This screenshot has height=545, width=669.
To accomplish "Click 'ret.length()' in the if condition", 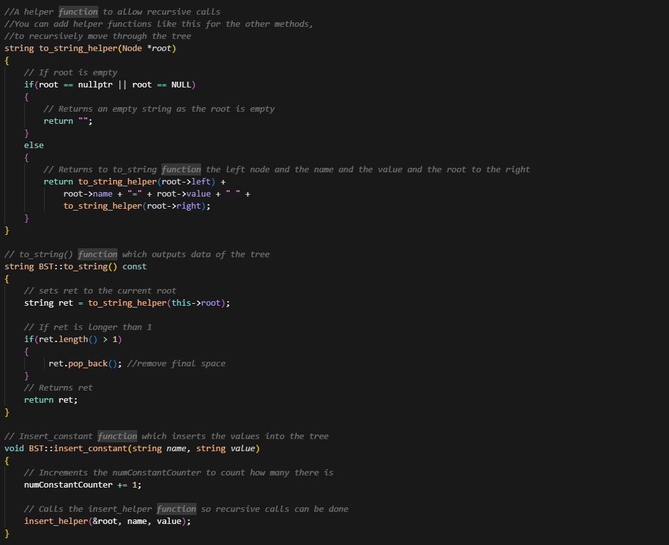I will (68, 339).
